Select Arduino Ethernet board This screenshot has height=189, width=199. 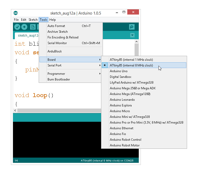(144, 128)
